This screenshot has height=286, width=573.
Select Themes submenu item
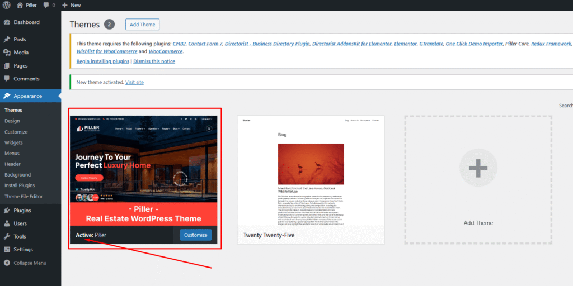click(x=13, y=110)
